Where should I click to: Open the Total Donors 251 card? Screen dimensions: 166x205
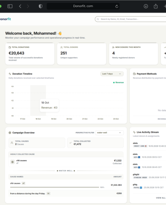point(81,54)
